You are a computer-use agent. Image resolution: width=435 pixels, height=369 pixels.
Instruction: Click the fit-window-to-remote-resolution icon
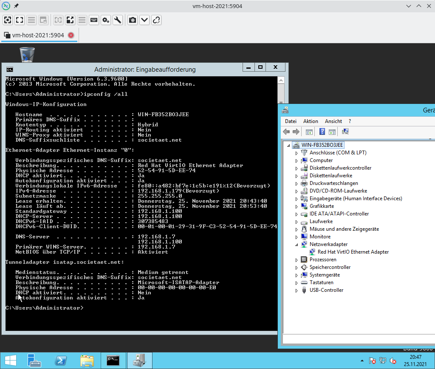pyautogui.click(x=8, y=20)
